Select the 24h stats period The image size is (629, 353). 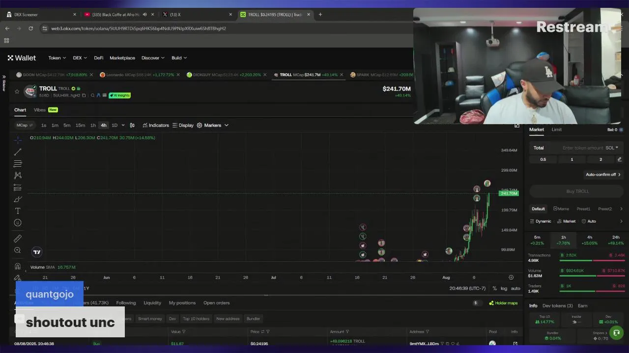616,240
